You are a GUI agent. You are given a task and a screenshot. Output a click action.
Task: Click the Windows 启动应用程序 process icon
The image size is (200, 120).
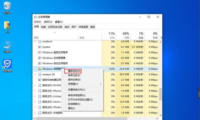pyautogui.click(x=40, y=64)
